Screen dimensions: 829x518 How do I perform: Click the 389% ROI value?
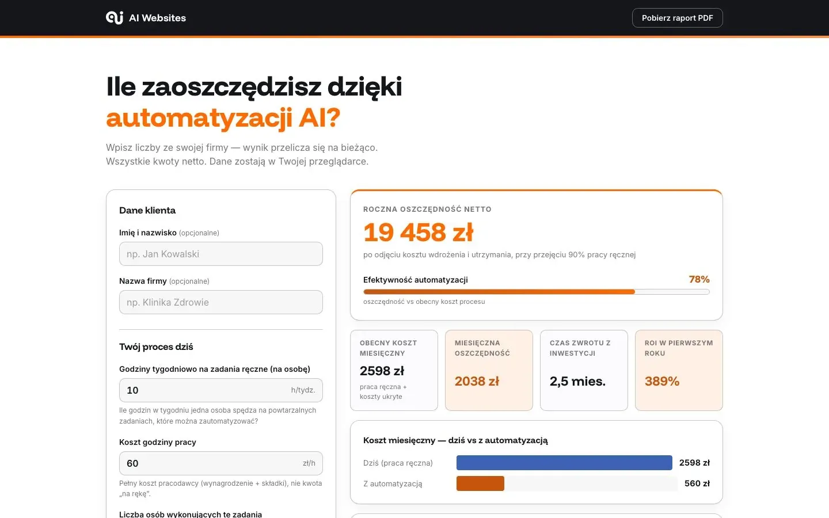point(662,381)
